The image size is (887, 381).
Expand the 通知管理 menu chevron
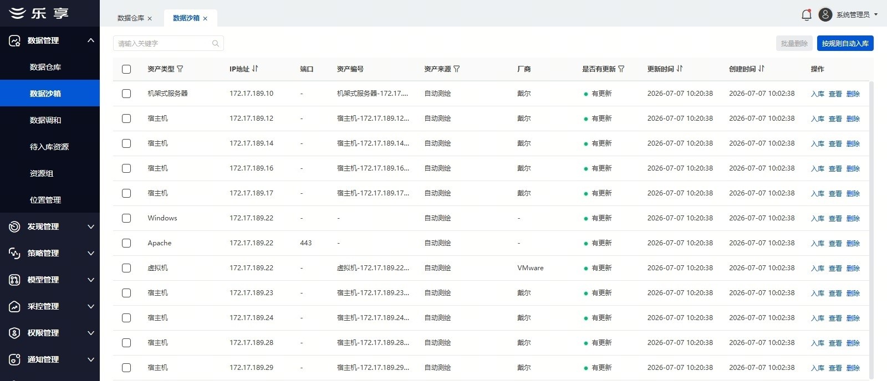(x=91, y=359)
